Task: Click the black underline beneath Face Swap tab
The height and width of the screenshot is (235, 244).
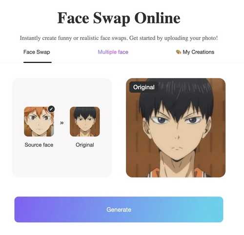Action: click(x=38, y=62)
